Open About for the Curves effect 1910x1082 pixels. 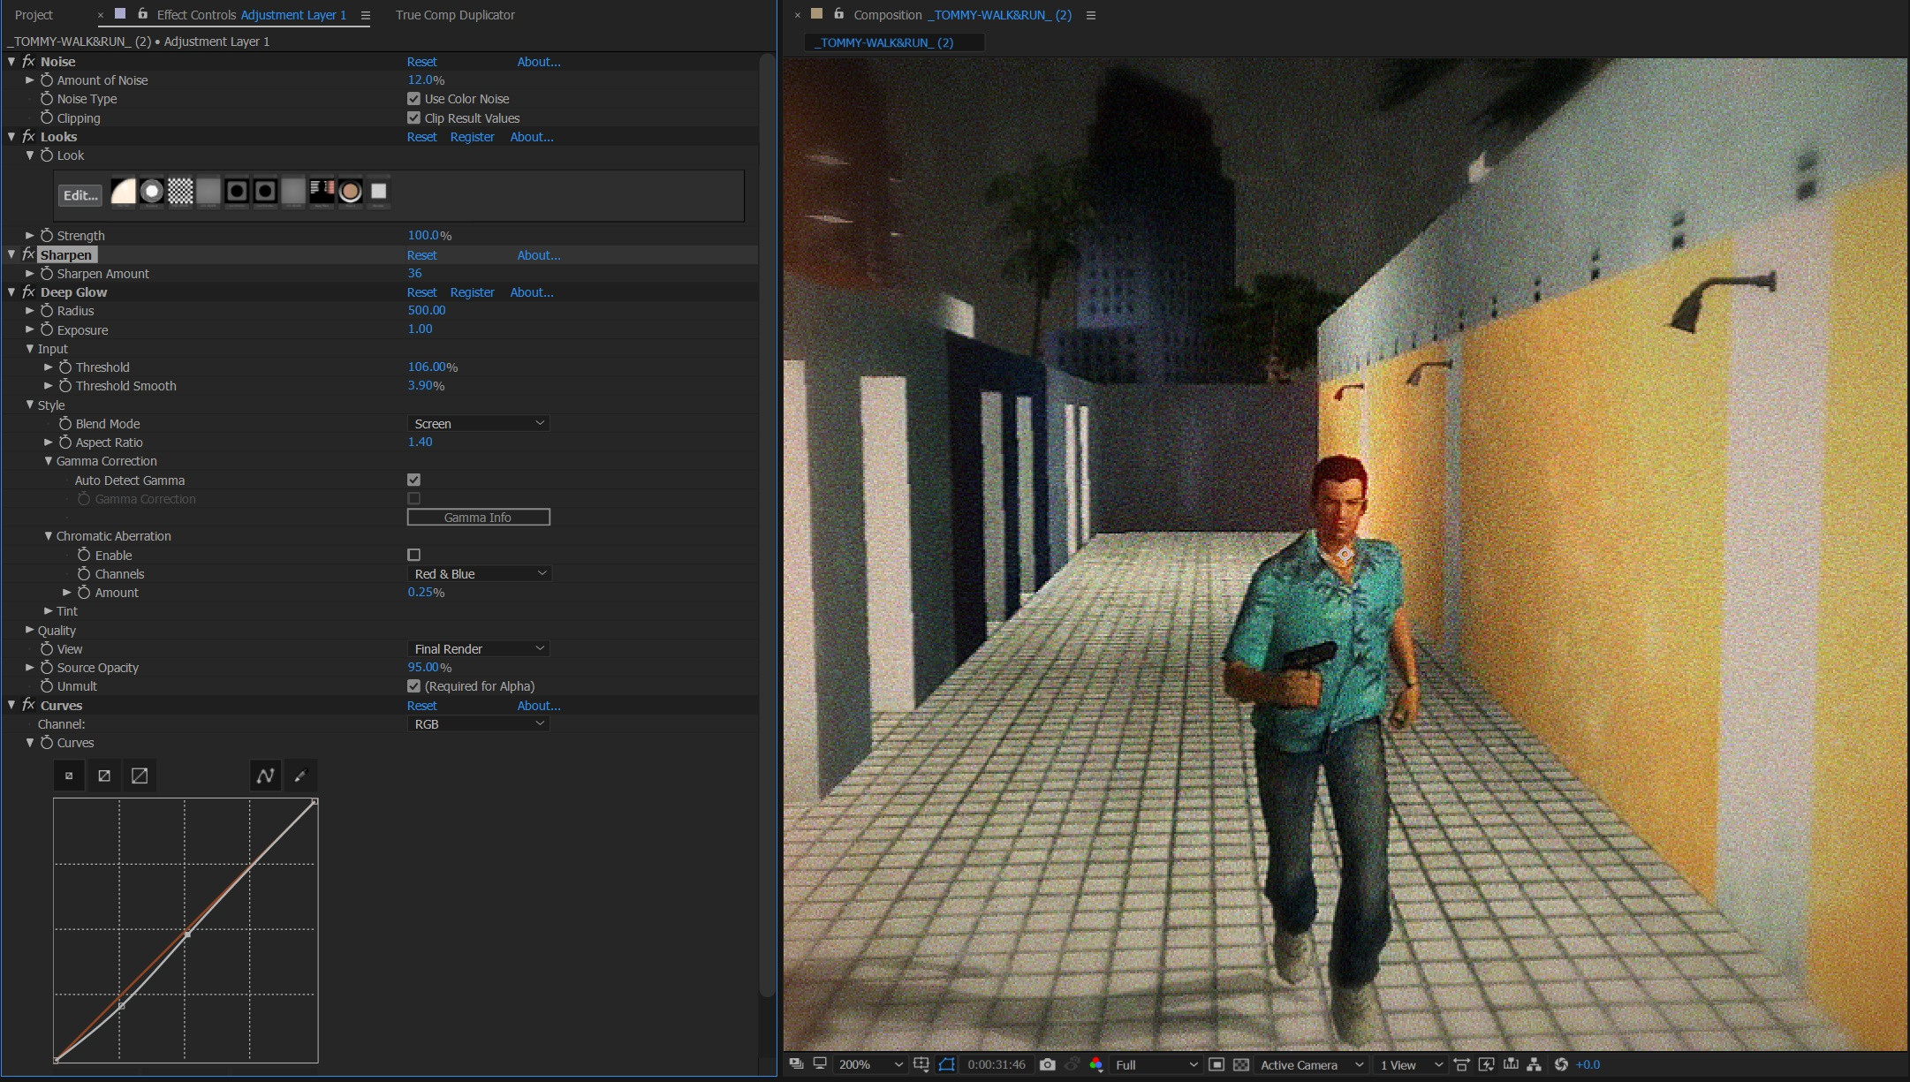pyautogui.click(x=539, y=706)
